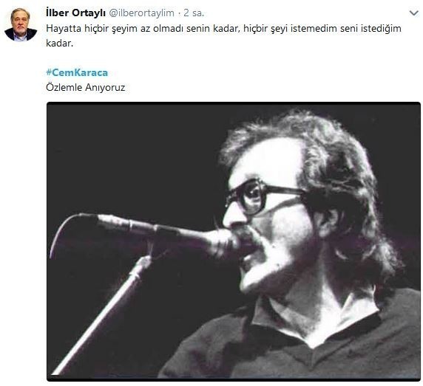Click the tweet text beginning "Hayatta hiçbir şeyim"

223,35
